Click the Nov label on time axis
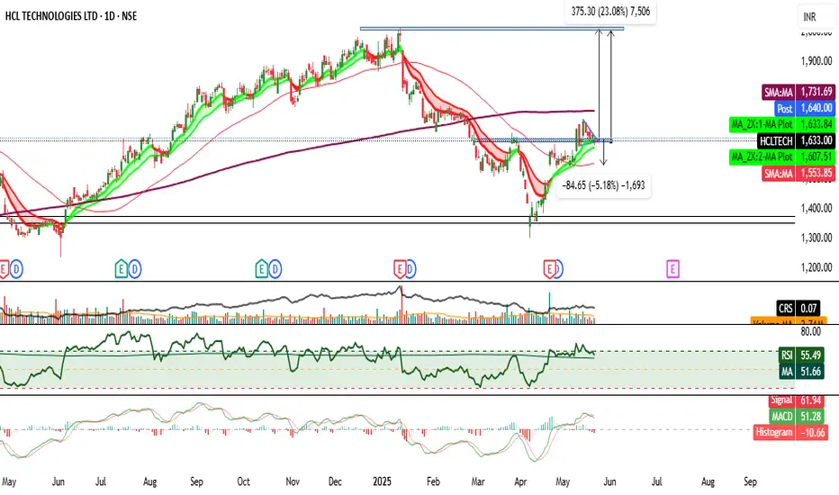 293,481
